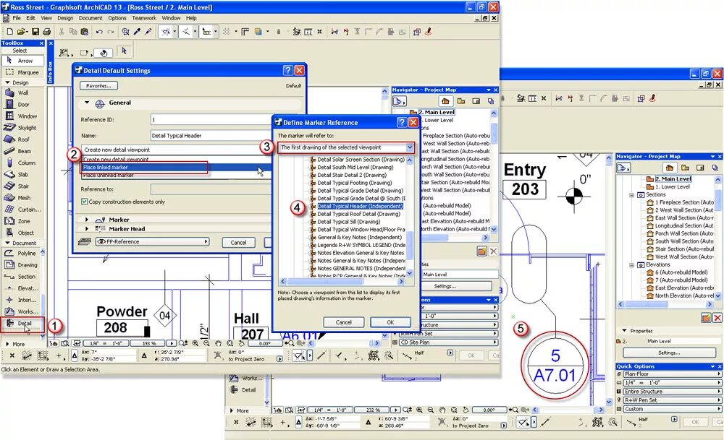Select 2. Main Level in right Navigator
The height and width of the screenshot is (440, 724).
pyautogui.click(x=673, y=178)
